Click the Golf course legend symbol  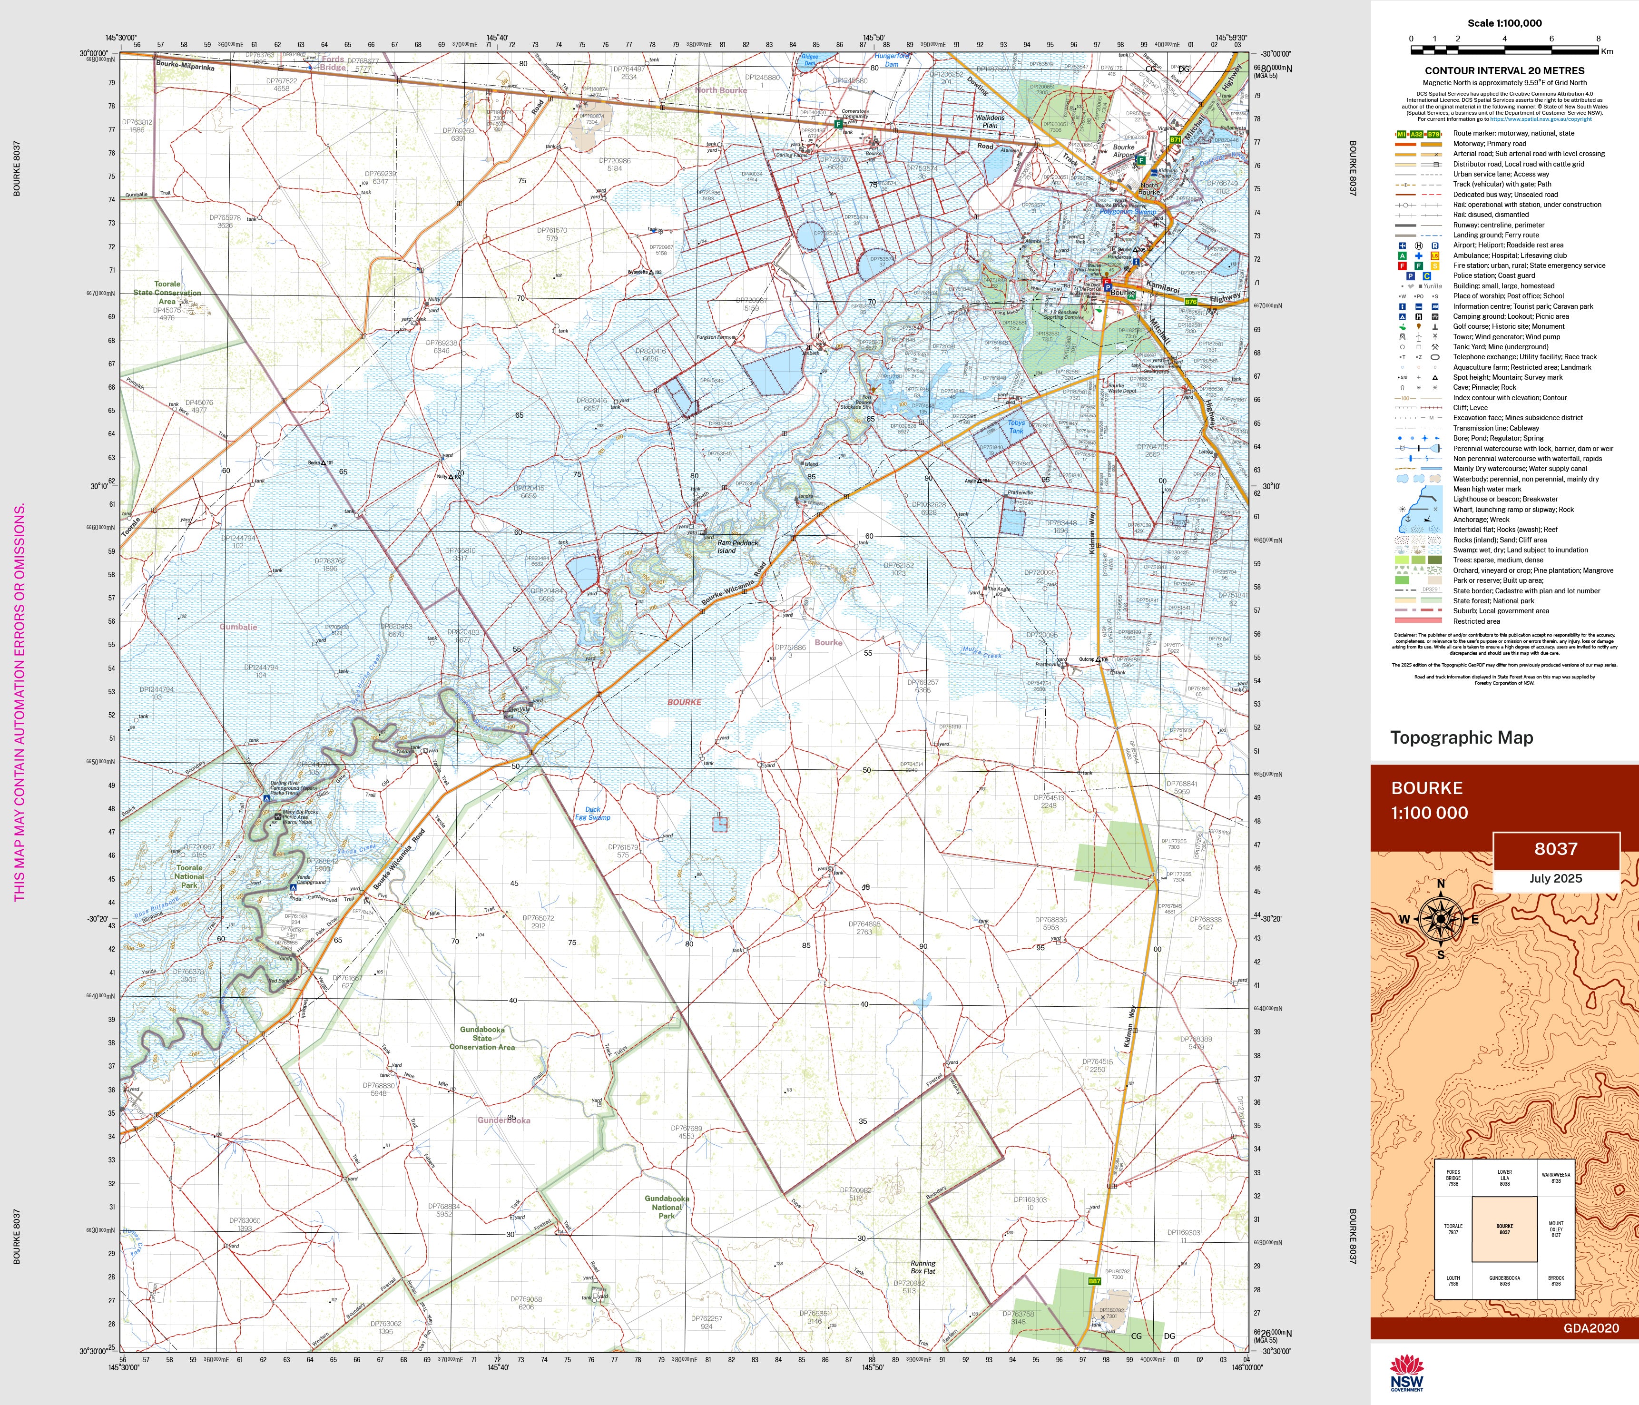1403,327
